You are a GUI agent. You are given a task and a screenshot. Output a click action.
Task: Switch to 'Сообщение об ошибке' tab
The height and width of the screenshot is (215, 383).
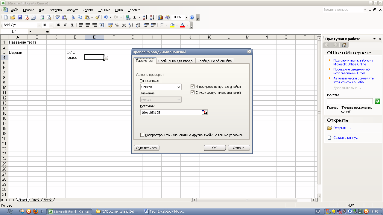pos(215,61)
